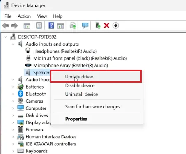Click the Cameras category icon

21,101
